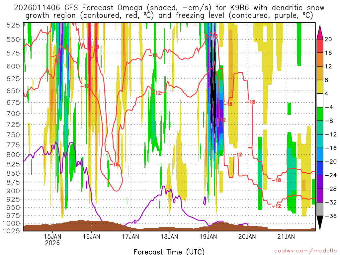Image resolution: width=340 pixels, height=255 pixels.
Task: Pick the dark blue swatch near -24
Action: click(320, 168)
